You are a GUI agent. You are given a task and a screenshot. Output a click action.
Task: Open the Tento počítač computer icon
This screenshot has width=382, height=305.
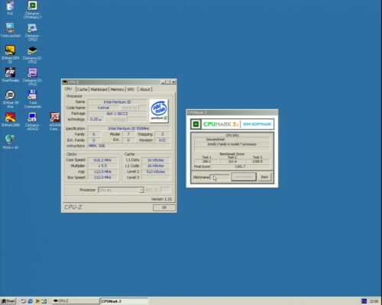coord(10,30)
